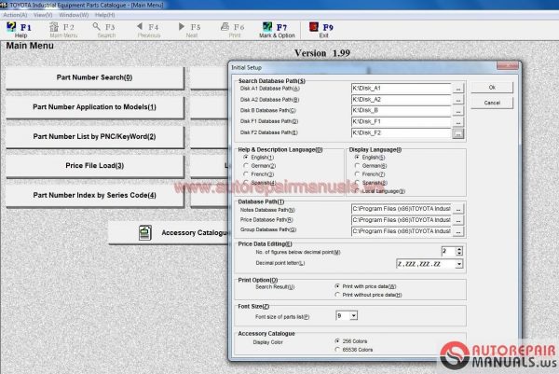The width and height of the screenshot is (559, 374).
Task: Click the application icon in title bar
Action: pos(3,5)
